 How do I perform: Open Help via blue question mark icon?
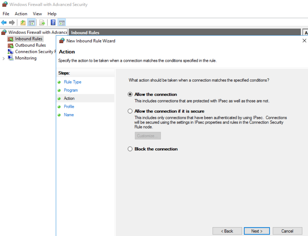(53, 23)
